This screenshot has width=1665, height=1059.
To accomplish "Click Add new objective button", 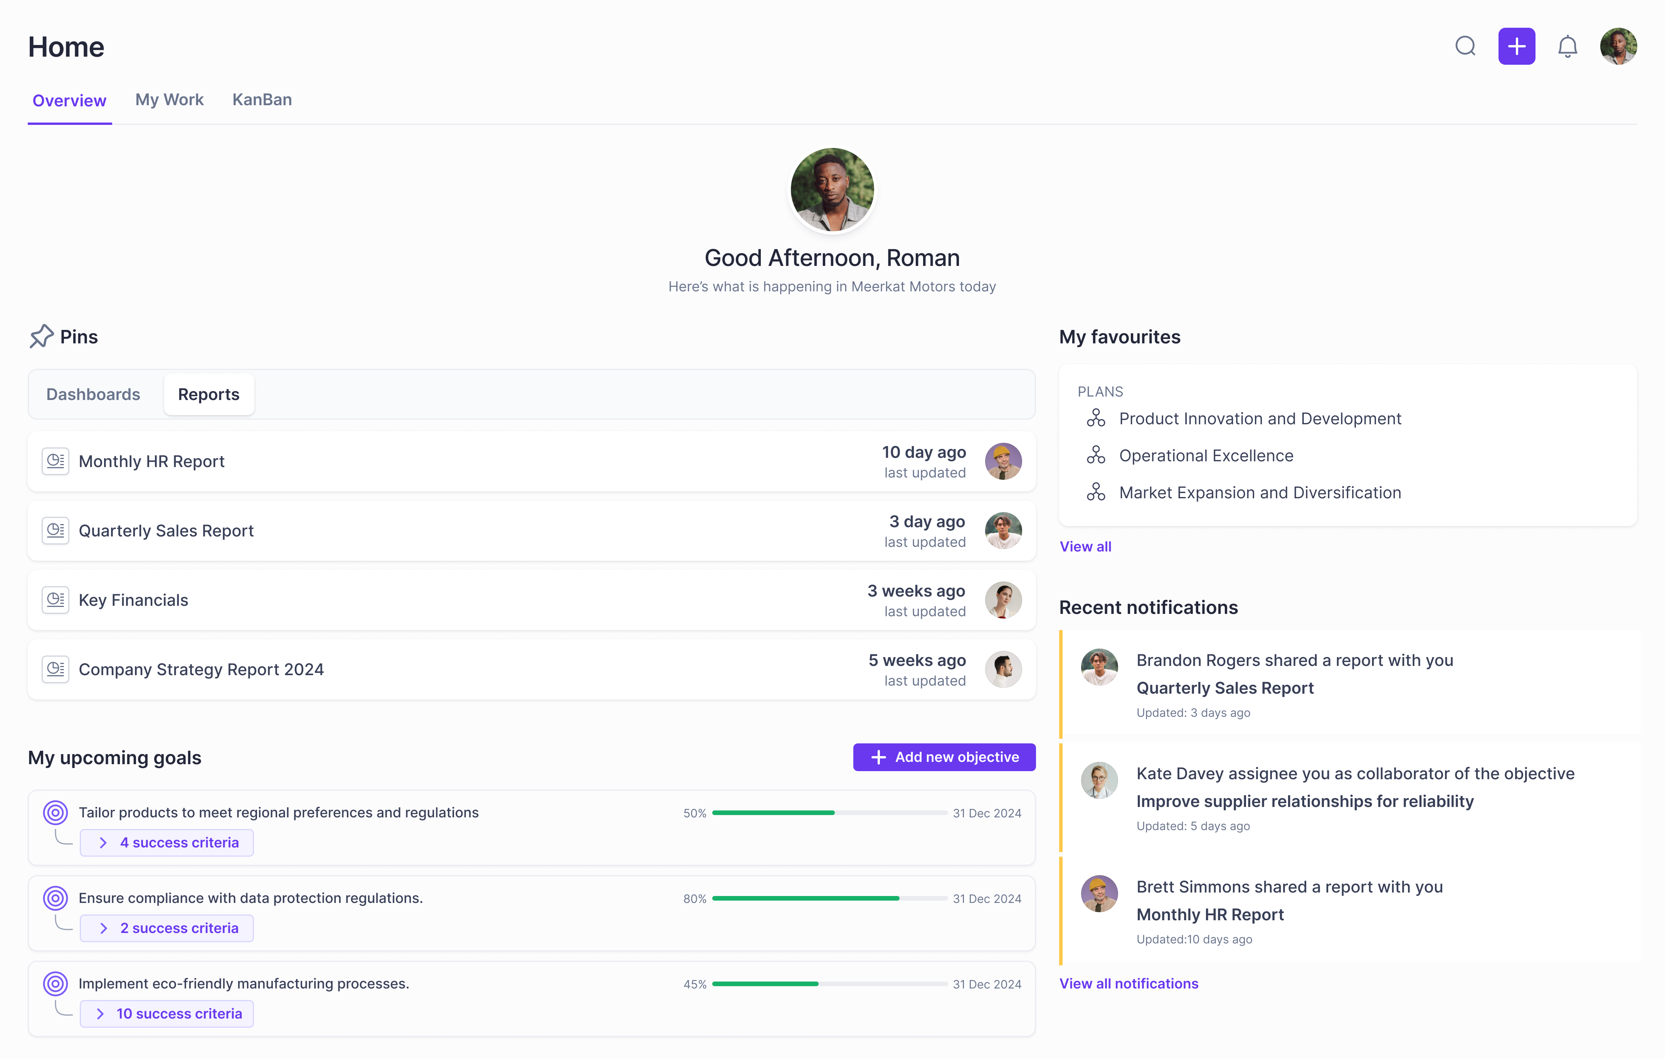I will coord(944,757).
